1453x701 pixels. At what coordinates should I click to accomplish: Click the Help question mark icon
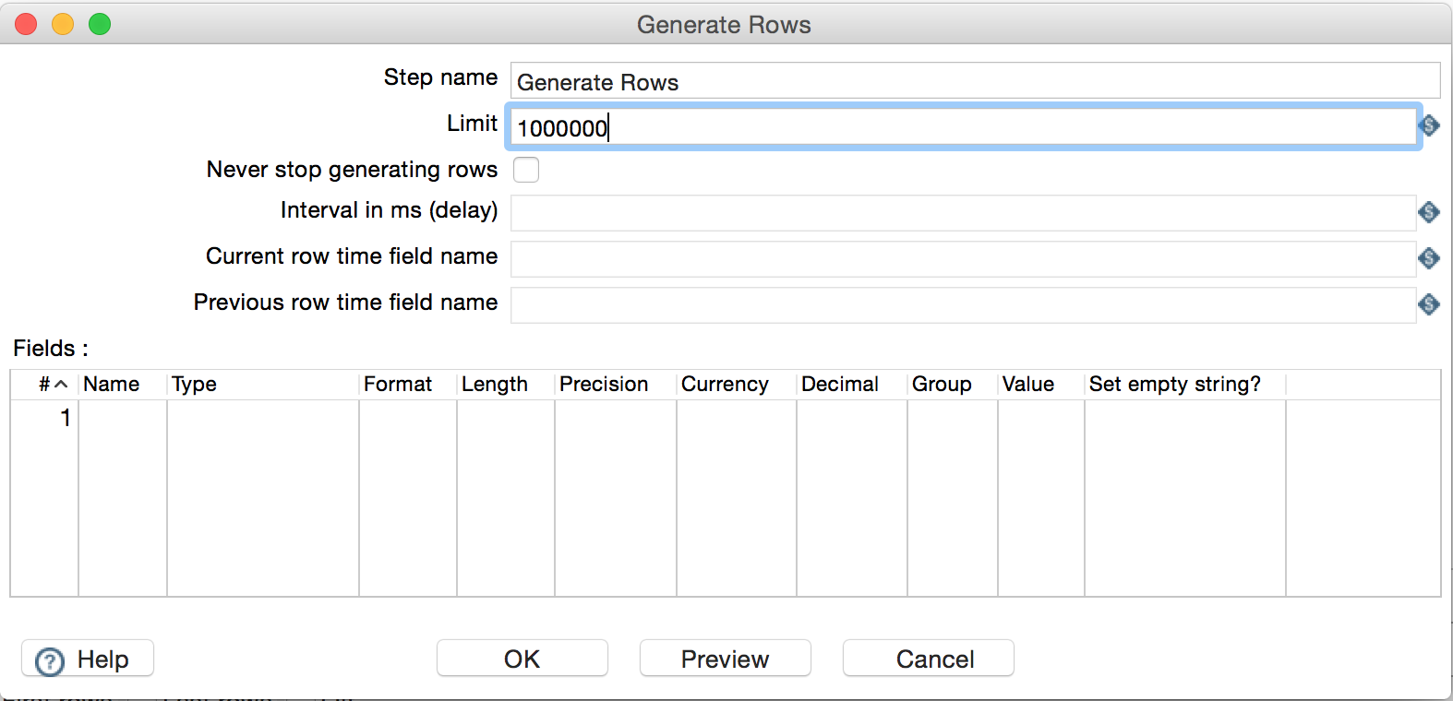click(x=50, y=660)
